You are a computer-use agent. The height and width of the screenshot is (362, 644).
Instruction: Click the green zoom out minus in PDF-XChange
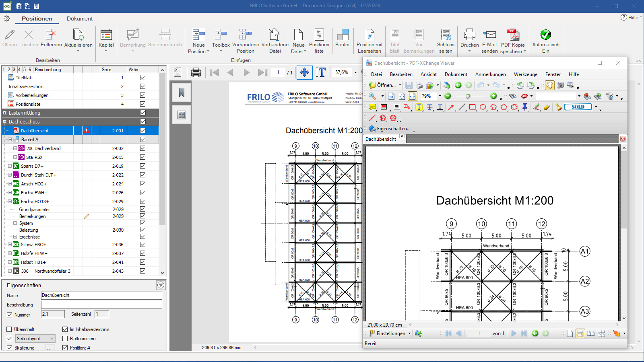click(448, 96)
